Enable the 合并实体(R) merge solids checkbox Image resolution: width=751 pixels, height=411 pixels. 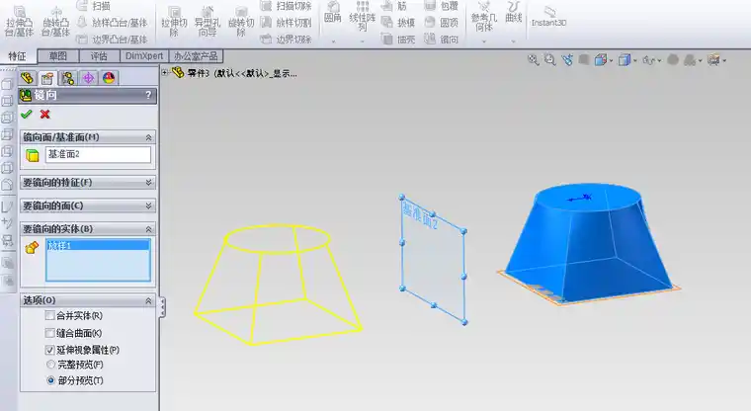(x=49, y=316)
